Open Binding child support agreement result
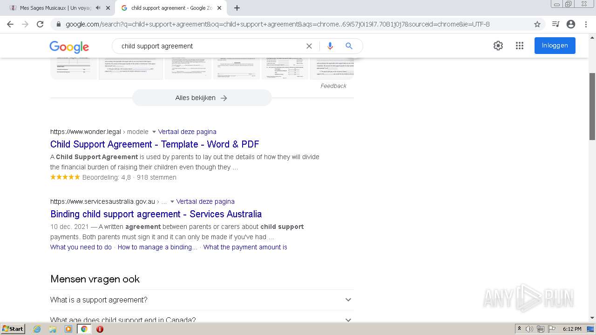 (156, 214)
